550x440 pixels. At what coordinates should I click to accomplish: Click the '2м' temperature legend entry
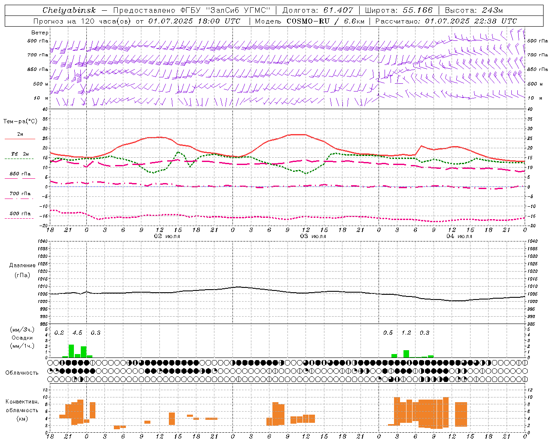coord(20,134)
